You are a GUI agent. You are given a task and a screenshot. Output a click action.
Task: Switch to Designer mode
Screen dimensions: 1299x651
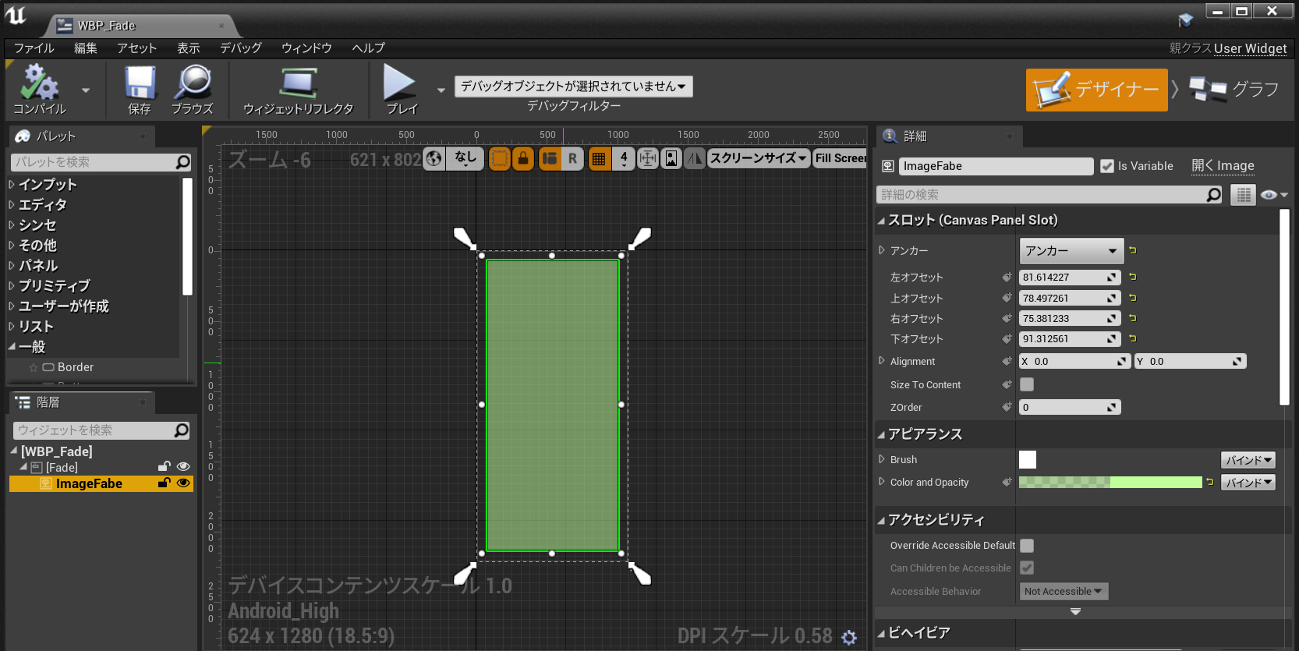click(1096, 90)
